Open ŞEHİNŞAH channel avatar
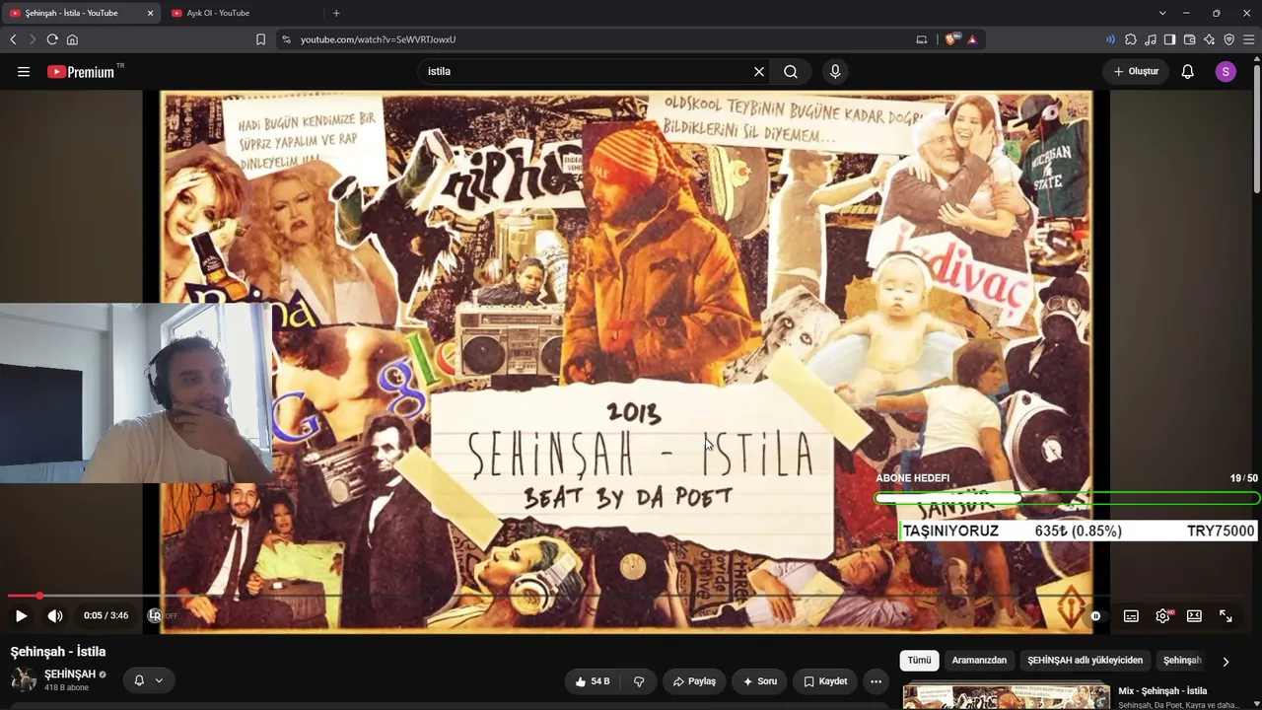 [x=24, y=679]
